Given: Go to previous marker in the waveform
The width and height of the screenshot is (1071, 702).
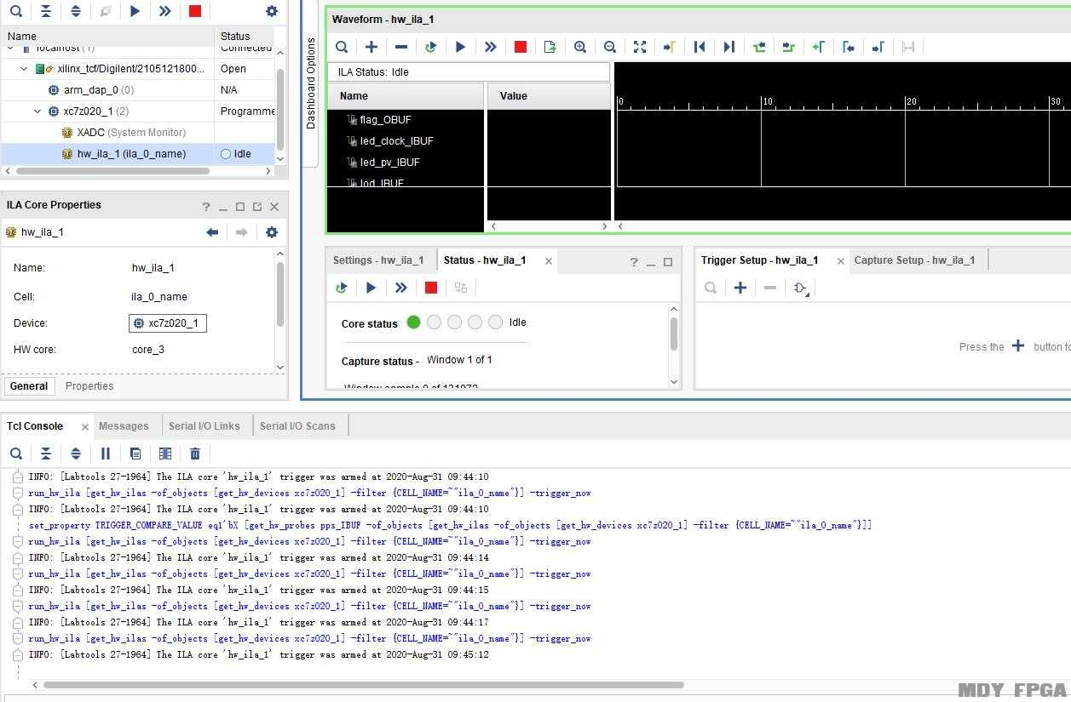Looking at the screenshot, I should tap(848, 47).
